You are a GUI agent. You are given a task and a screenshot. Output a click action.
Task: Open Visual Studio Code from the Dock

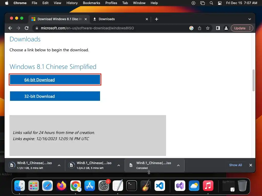[x=160, y=186]
